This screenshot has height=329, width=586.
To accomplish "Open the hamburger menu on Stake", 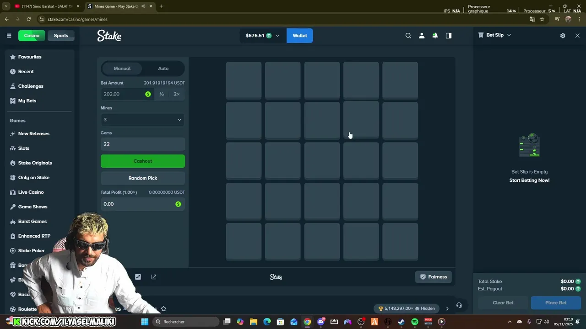I will pos(9,36).
